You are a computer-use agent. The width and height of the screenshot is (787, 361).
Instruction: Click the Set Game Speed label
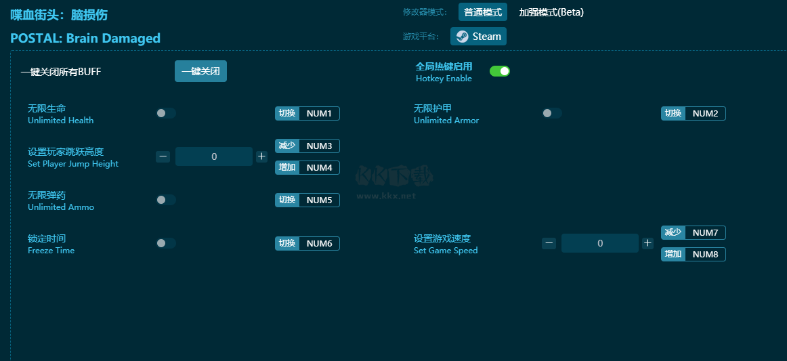click(446, 251)
